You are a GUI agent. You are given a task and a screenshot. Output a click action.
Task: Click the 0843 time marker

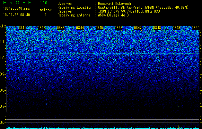[61, 28]
